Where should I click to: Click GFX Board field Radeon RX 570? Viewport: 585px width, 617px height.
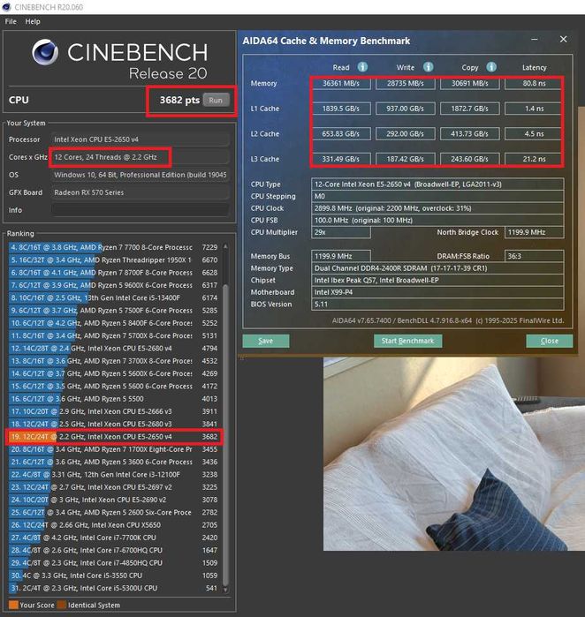pos(141,192)
